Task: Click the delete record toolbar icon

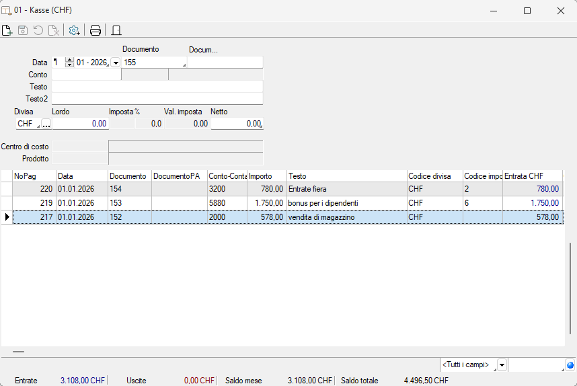Action: pos(53,30)
